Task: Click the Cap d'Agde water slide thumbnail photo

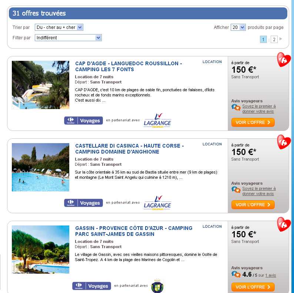Action: [x=40, y=85]
